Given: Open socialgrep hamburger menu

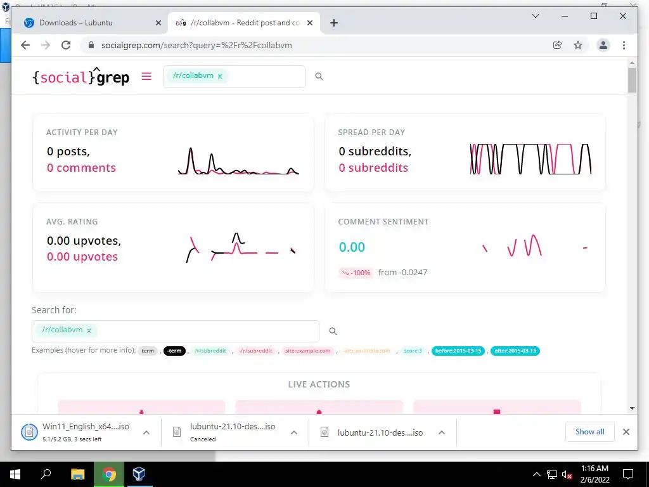Looking at the screenshot, I should point(146,76).
